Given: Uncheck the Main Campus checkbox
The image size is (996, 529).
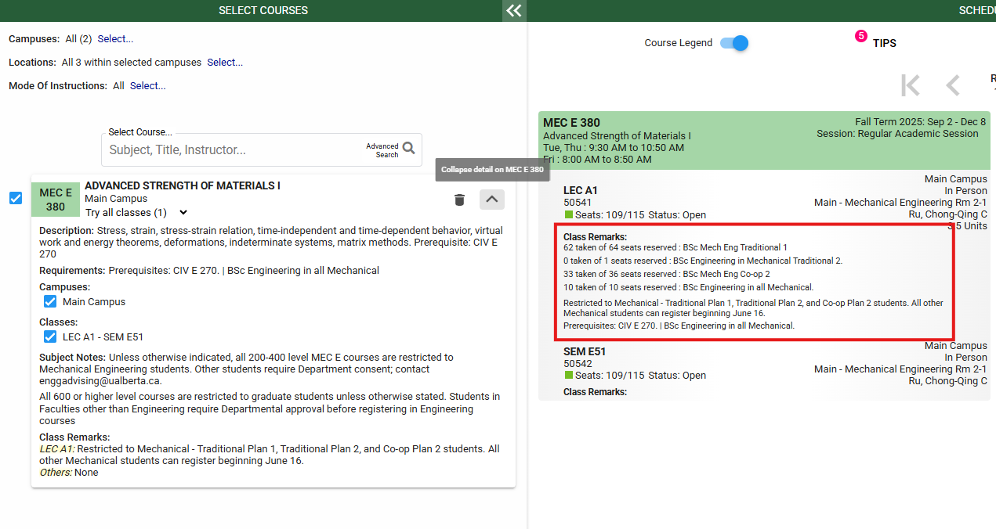Looking at the screenshot, I should click(x=50, y=301).
